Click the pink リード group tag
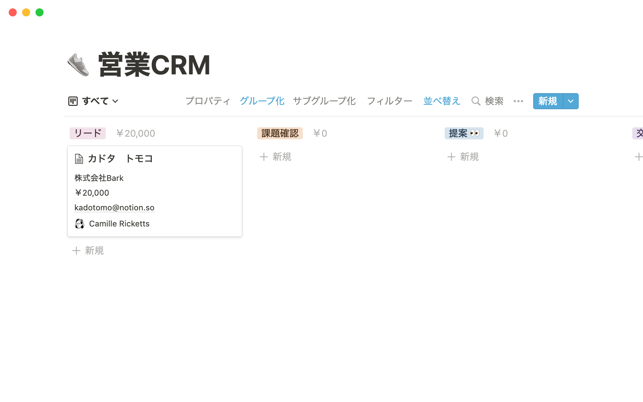 coord(88,133)
